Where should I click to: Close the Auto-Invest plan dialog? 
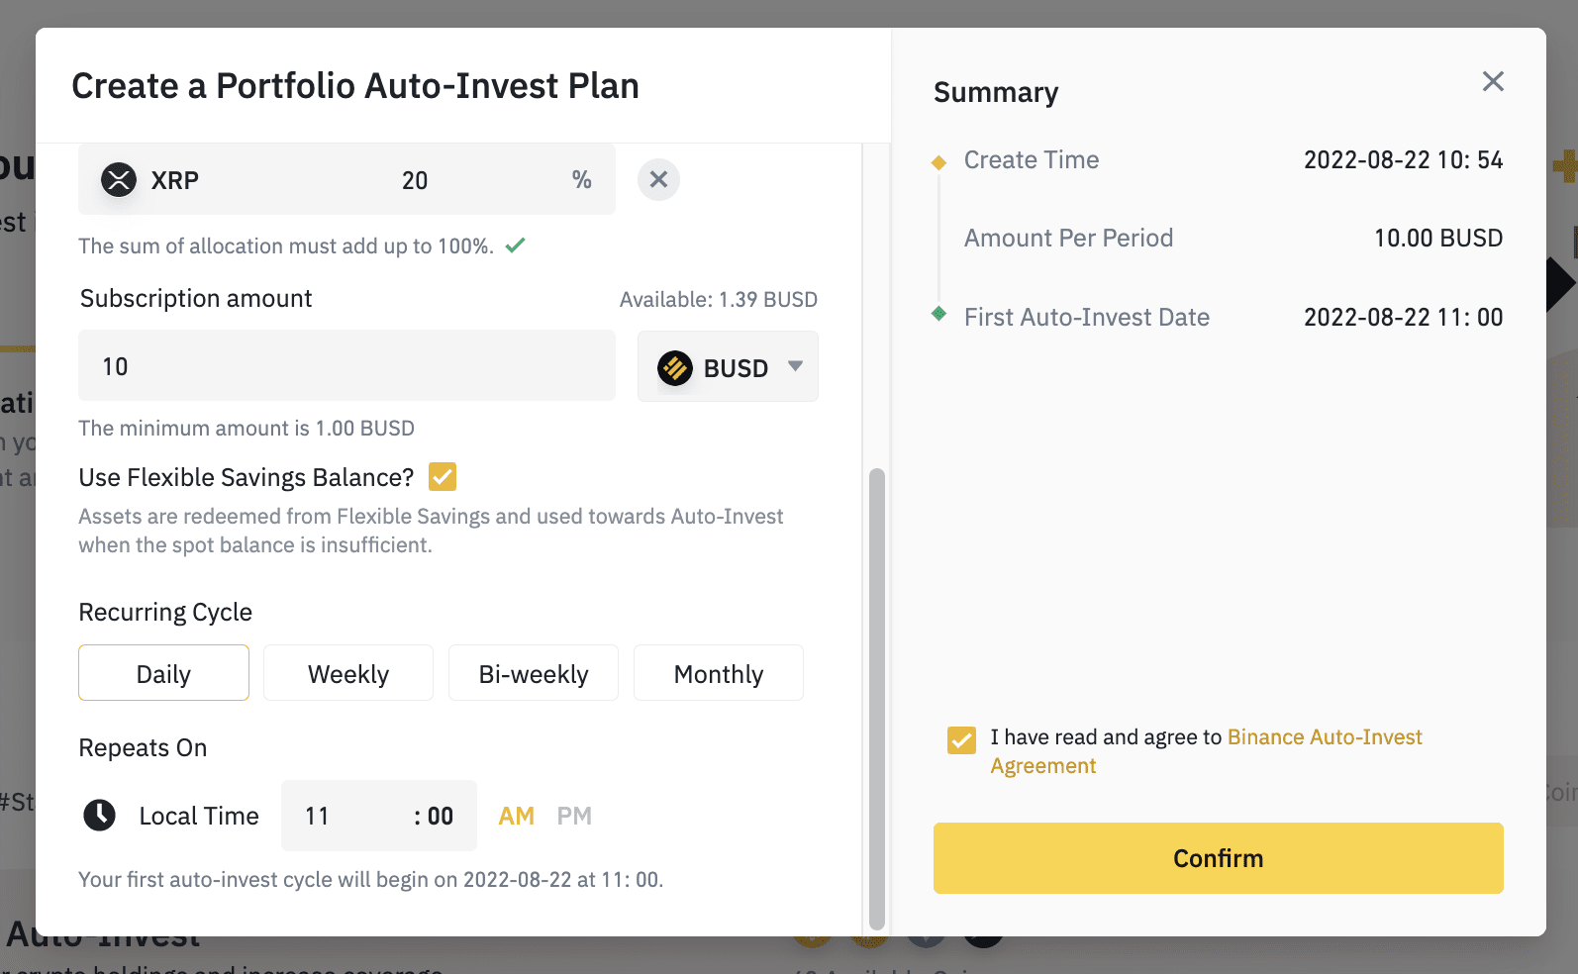click(1493, 81)
